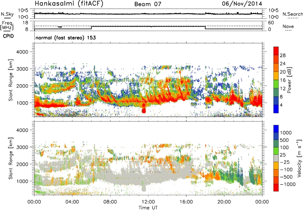Click the '-25' tick on velocity colorbar
The width and height of the screenshot is (303, 210).
point(285,162)
